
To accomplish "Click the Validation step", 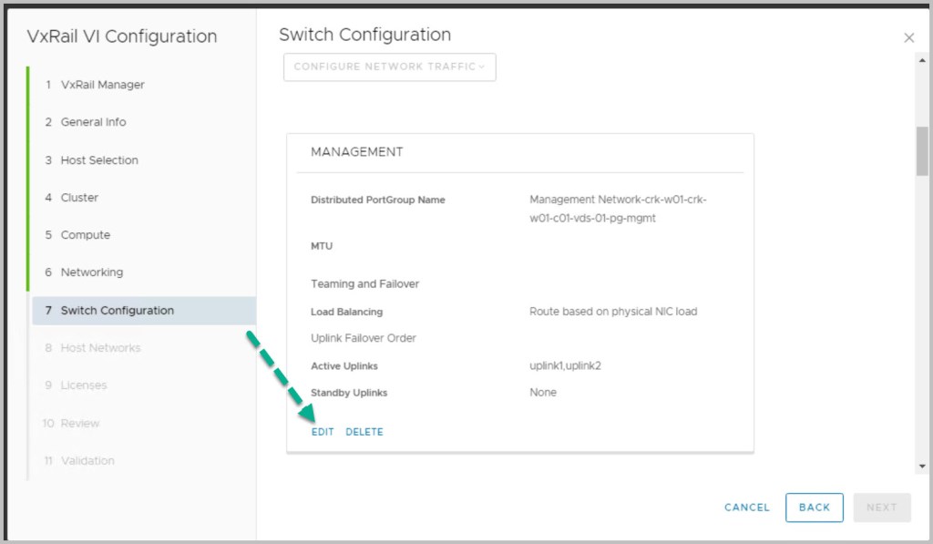I will click(87, 461).
